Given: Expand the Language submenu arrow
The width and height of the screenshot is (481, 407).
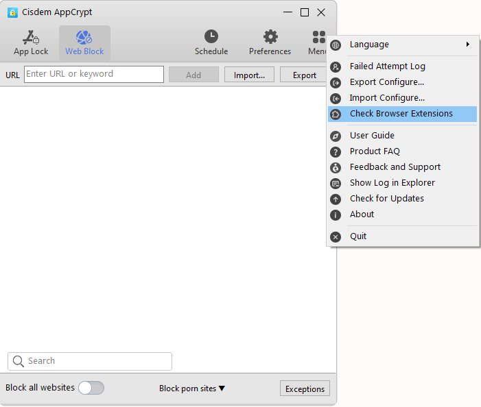Looking at the screenshot, I should [x=468, y=45].
